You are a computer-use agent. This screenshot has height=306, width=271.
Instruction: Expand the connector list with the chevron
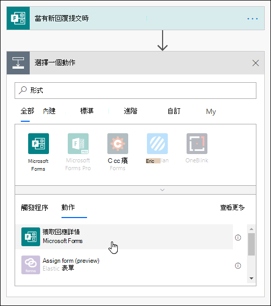[x=163, y=190]
